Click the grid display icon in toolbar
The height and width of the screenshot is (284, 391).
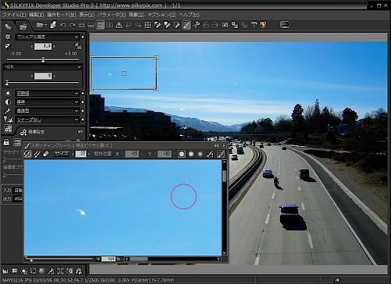148,25
